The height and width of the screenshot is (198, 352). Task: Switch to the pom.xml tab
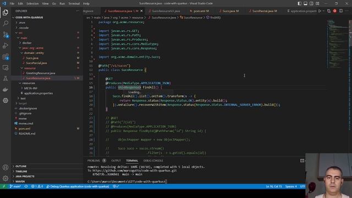pos(199,11)
